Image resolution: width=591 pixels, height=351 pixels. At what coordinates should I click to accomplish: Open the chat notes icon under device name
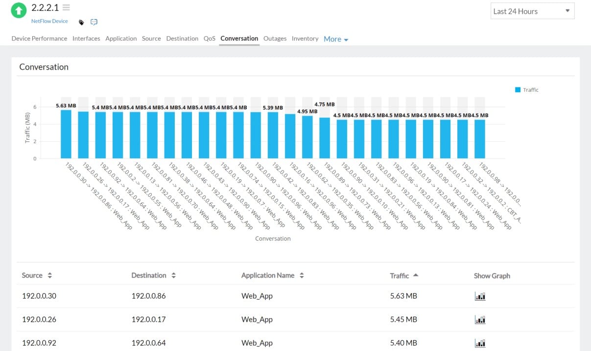94,22
